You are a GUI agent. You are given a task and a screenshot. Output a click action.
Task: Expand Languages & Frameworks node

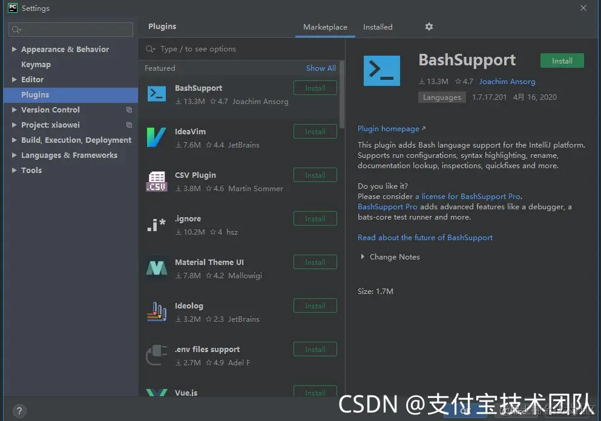[x=14, y=155]
